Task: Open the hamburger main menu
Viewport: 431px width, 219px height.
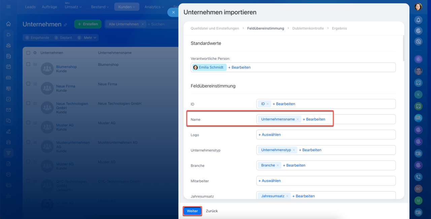Action: click(8, 7)
